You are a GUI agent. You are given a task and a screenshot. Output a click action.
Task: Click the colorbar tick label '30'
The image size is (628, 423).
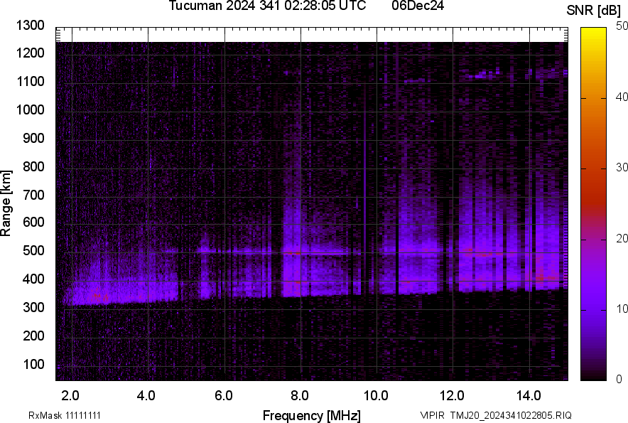click(622, 168)
